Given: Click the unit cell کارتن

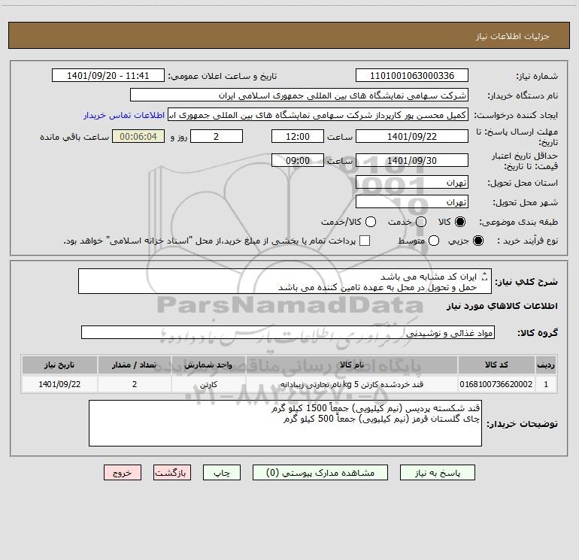Looking at the screenshot, I should [x=208, y=384].
